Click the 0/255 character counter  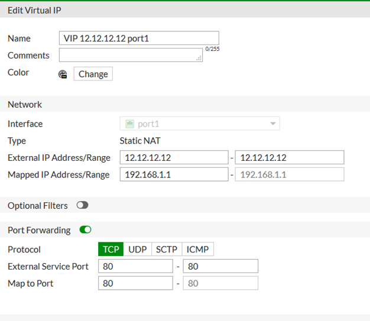tap(212, 49)
